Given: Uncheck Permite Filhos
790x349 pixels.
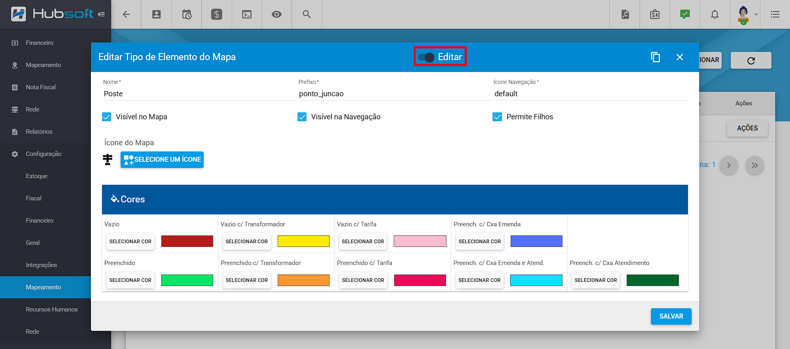Looking at the screenshot, I should (497, 117).
